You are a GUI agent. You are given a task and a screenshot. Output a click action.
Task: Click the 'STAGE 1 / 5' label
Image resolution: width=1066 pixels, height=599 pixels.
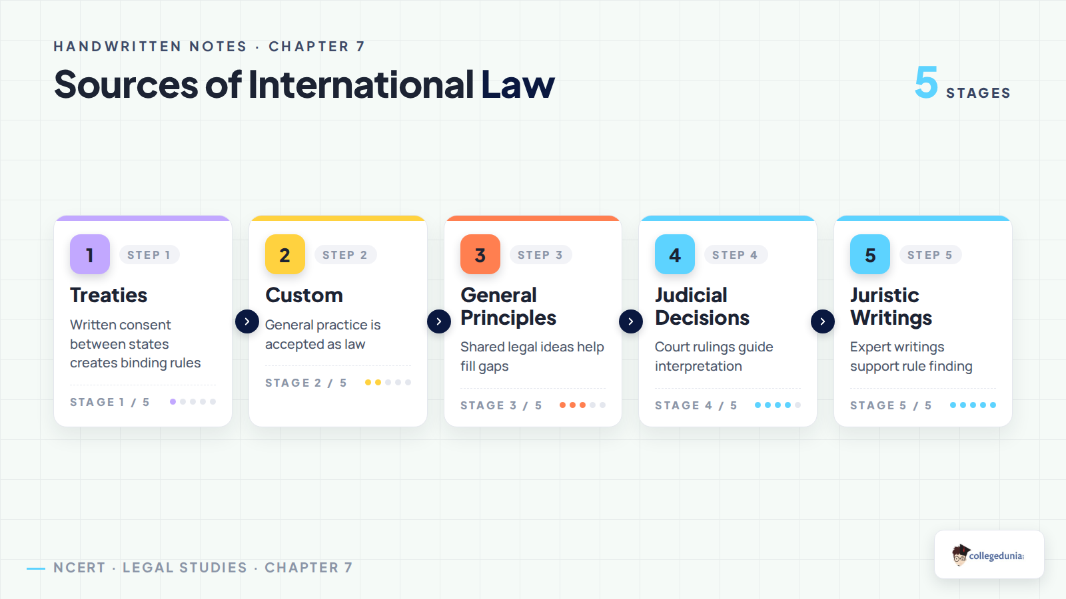(110, 402)
